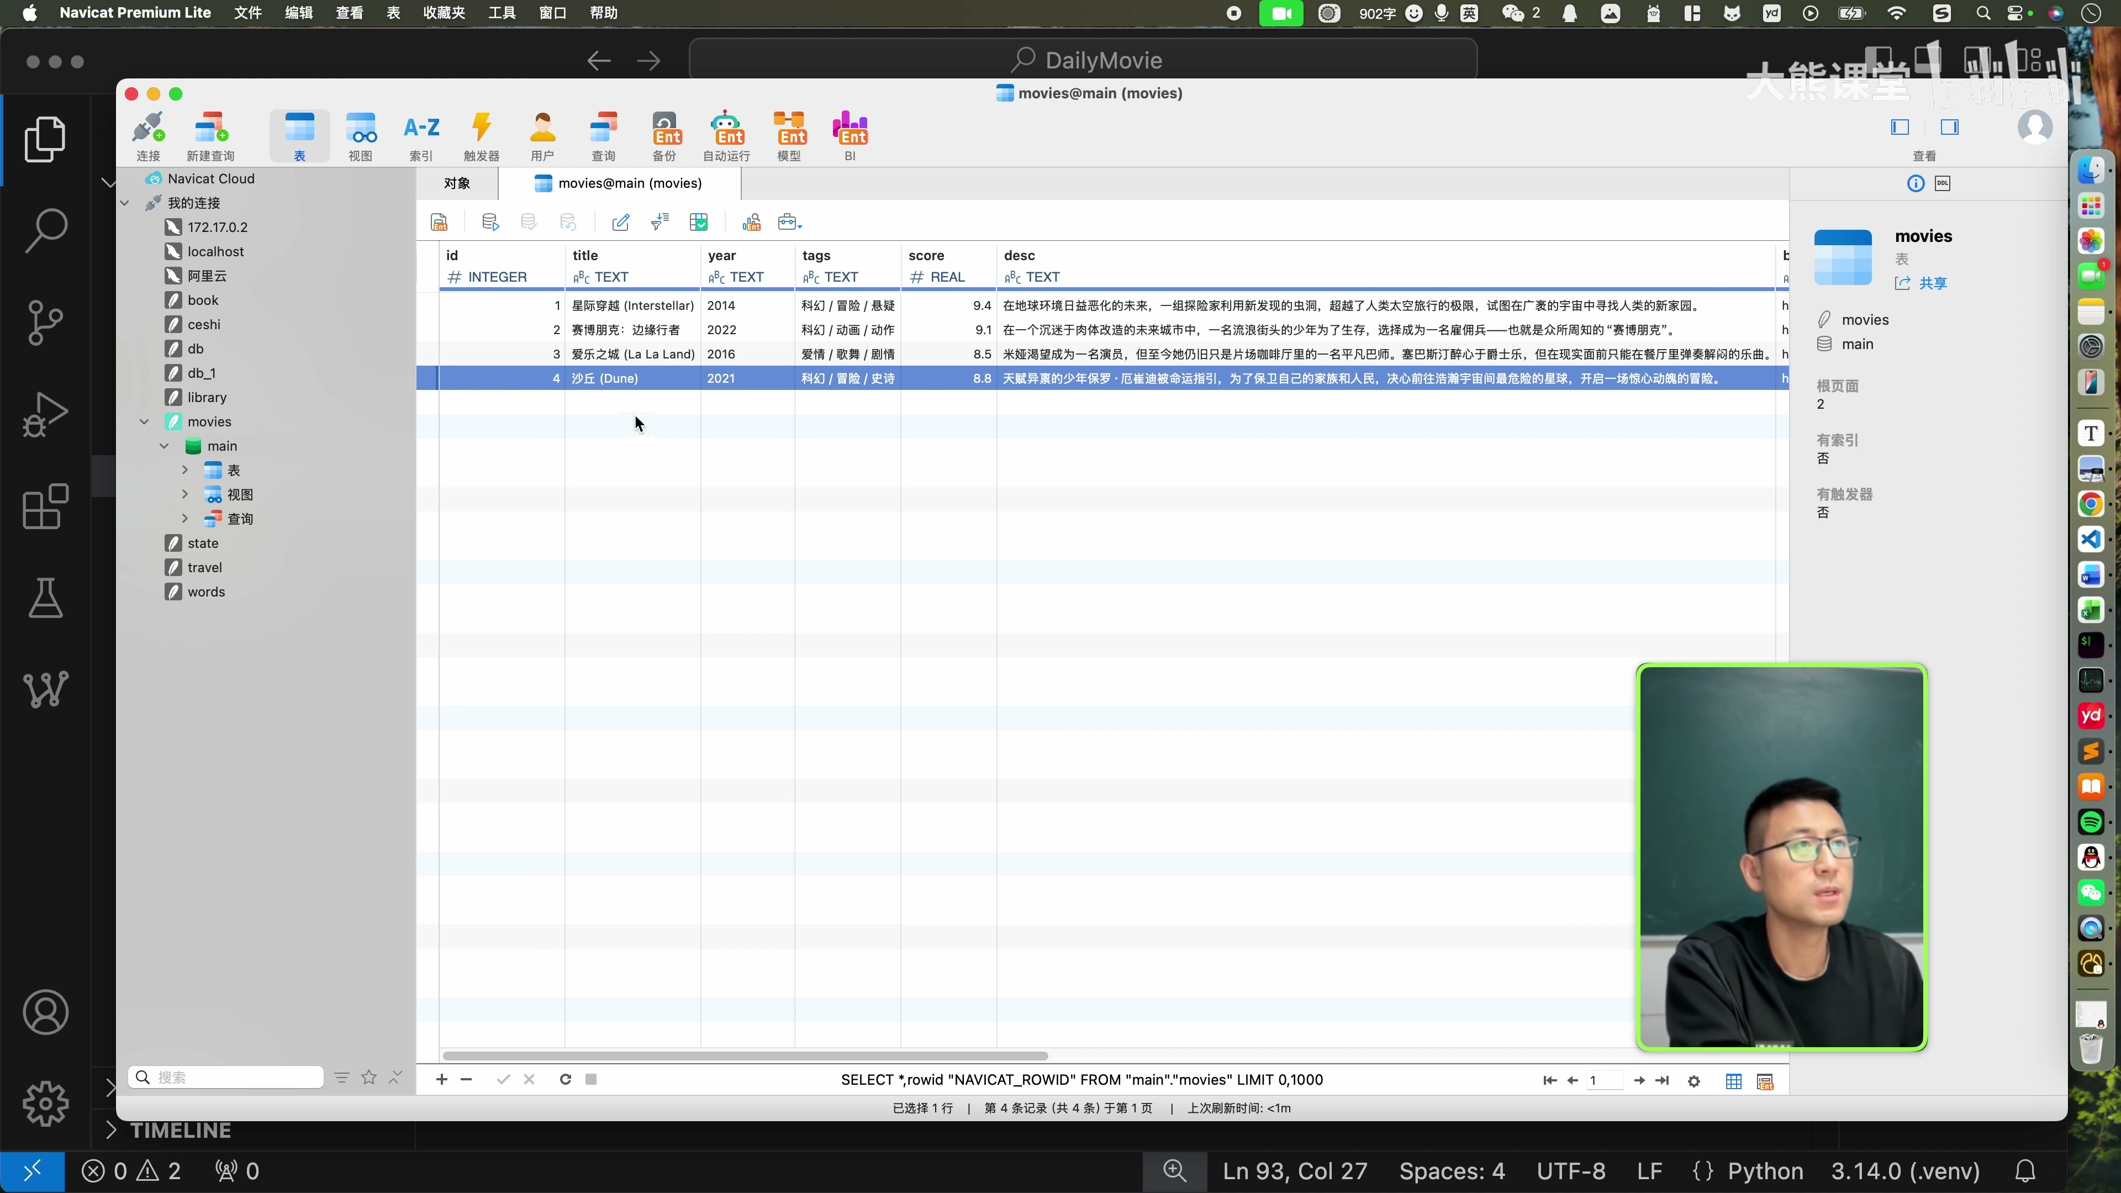Screen dimensions: 2121x1193
Task: Open the VS Code Explorer sidebar icon
Action: pyautogui.click(x=45, y=139)
